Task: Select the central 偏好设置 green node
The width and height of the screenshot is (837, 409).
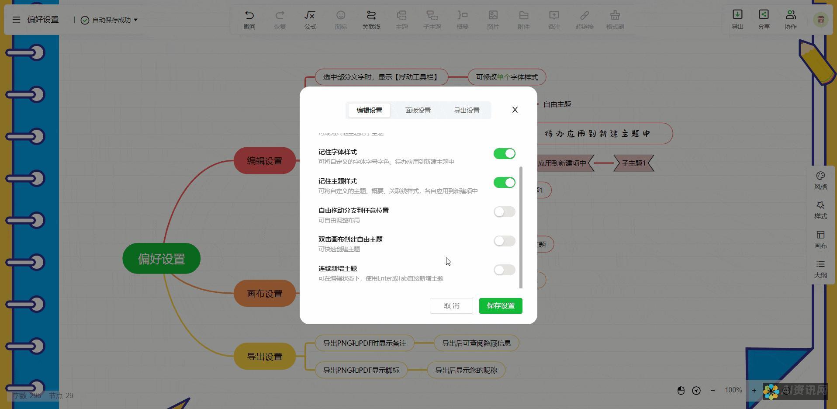Action: pos(162,259)
